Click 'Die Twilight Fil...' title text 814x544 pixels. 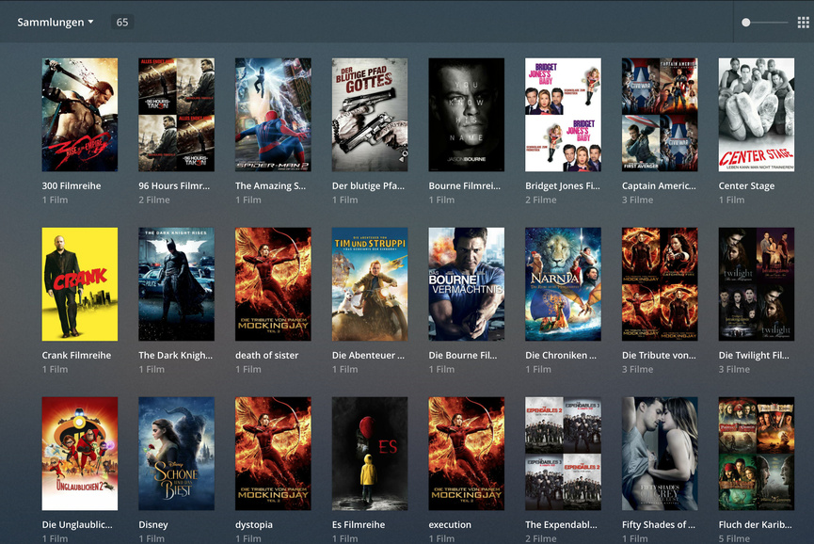click(754, 356)
